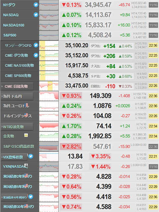Click the CME ダウ先物 price 35,152.00
The image size is (159, 212).
click(x=77, y=55)
